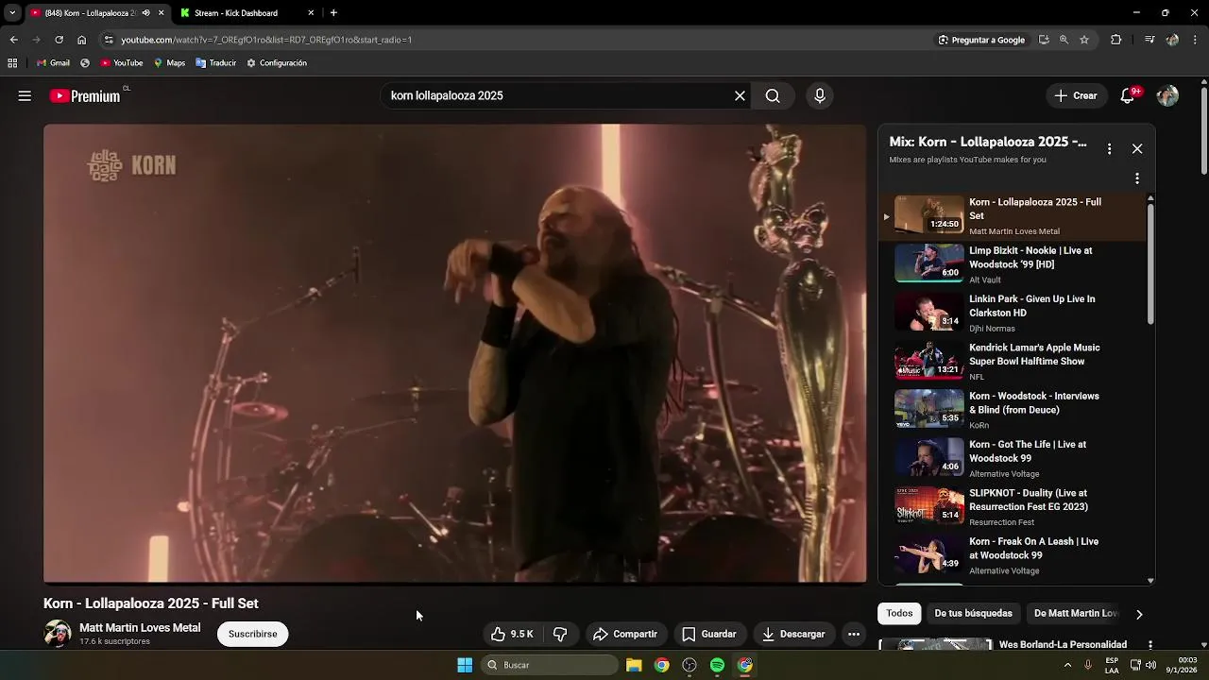Open Configuración bookmark
This screenshot has height=680, width=1209.
point(277,63)
